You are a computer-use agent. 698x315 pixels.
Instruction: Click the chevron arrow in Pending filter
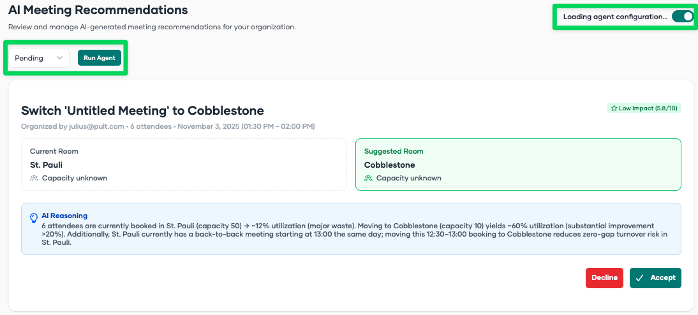(60, 58)
